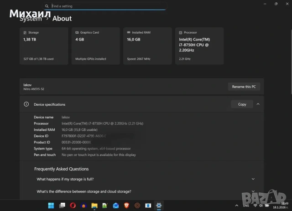Launch Opera browser from taskbar
292x211 pixels.
tap(73, 206)
